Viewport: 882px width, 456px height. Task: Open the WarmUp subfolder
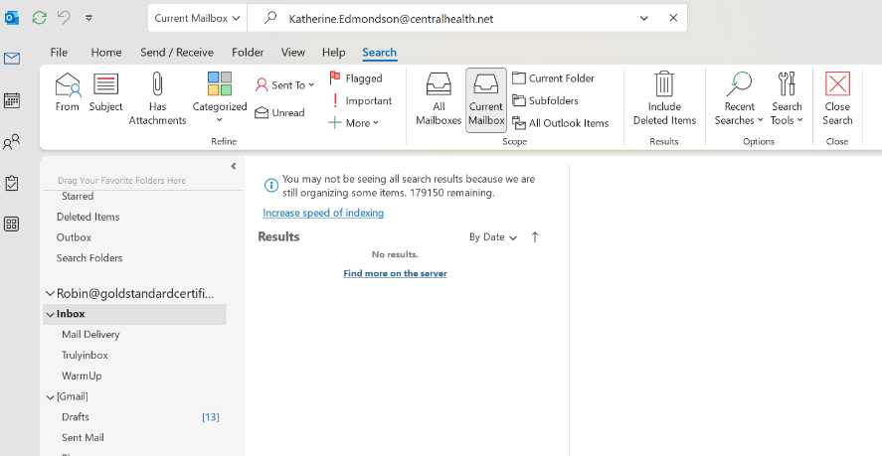[82, 376]
